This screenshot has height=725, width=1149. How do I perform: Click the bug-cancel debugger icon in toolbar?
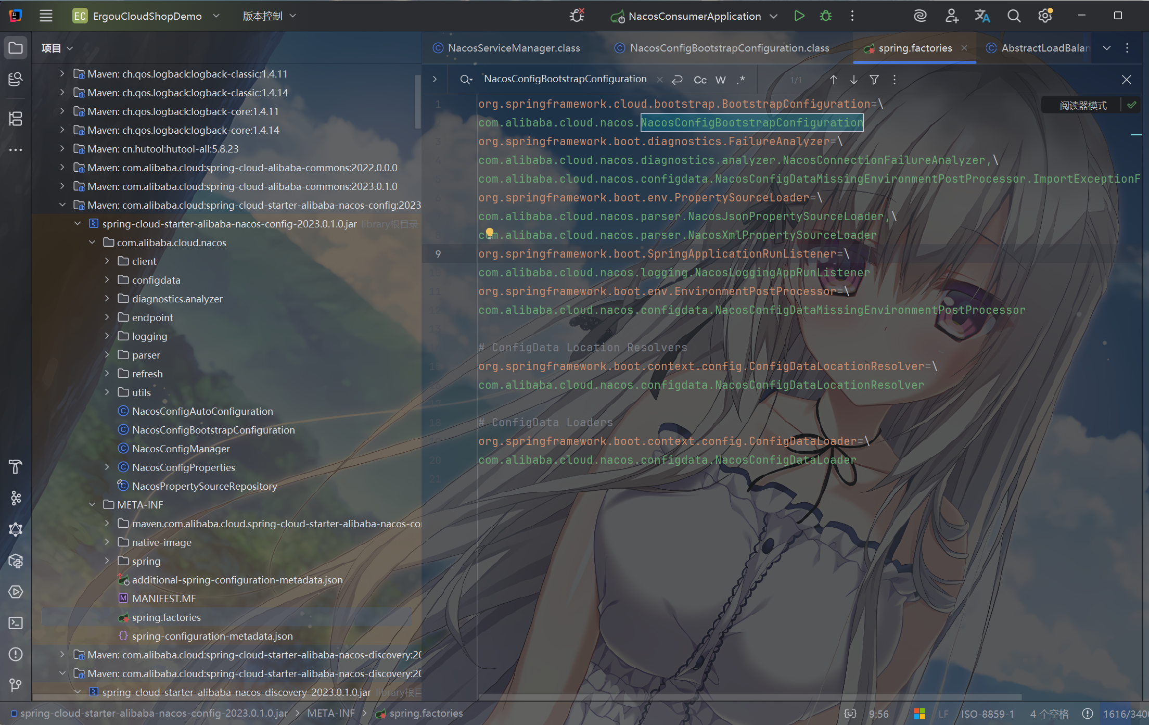pos(577,16)
